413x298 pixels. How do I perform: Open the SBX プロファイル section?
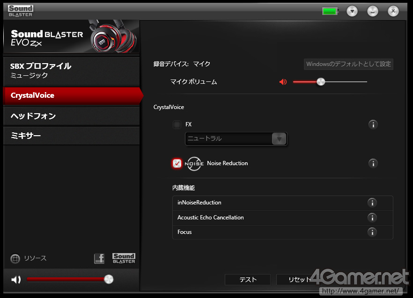[71, 71]
